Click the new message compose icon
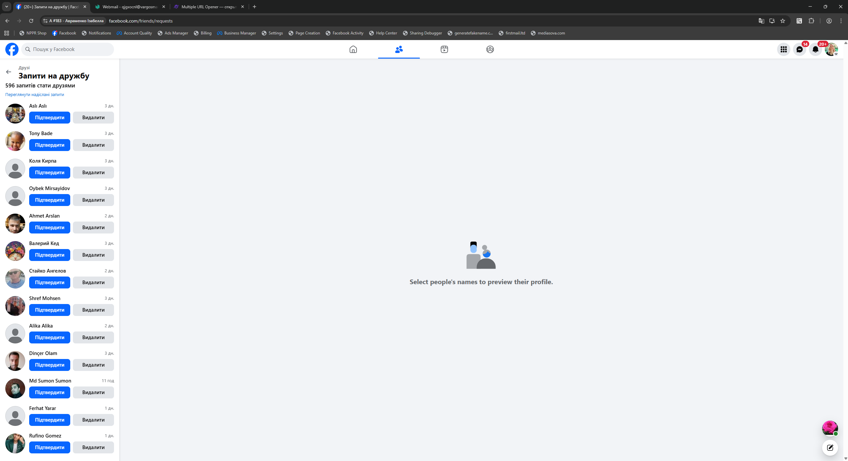 tap(830, 448)
